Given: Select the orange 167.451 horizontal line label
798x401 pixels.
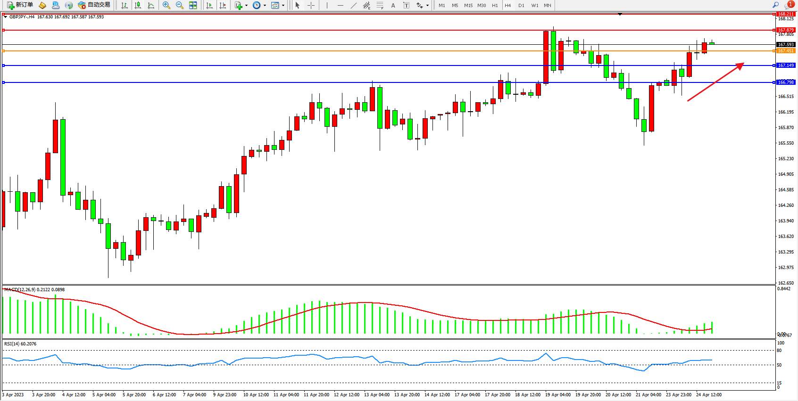Looking at the screenshot, I should coord(786,51).
